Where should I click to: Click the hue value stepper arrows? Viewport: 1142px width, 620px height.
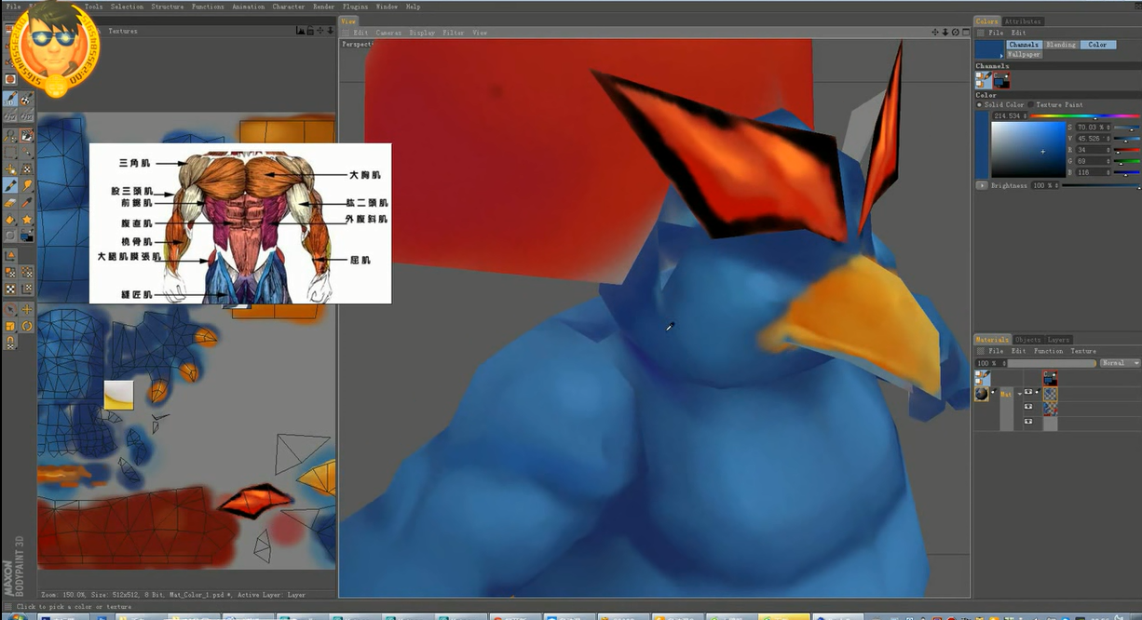coord(1026,115)
